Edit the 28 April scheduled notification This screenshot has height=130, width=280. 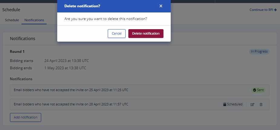(x=252, y=104)
